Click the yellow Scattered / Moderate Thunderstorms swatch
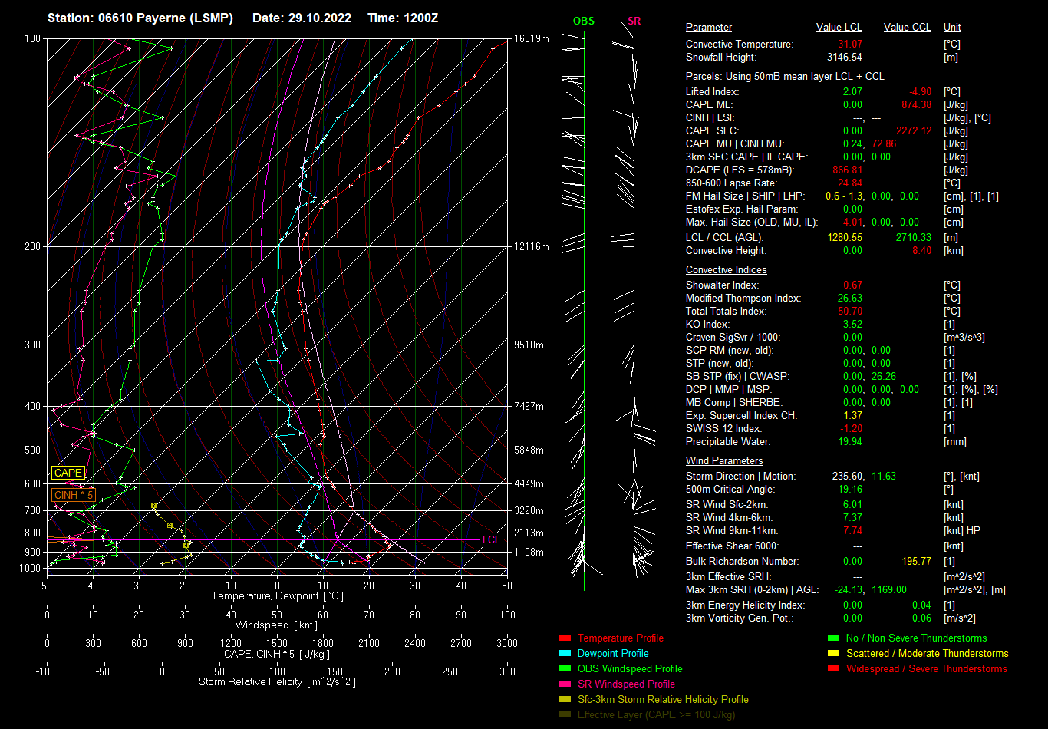 [x=834, y=654]
